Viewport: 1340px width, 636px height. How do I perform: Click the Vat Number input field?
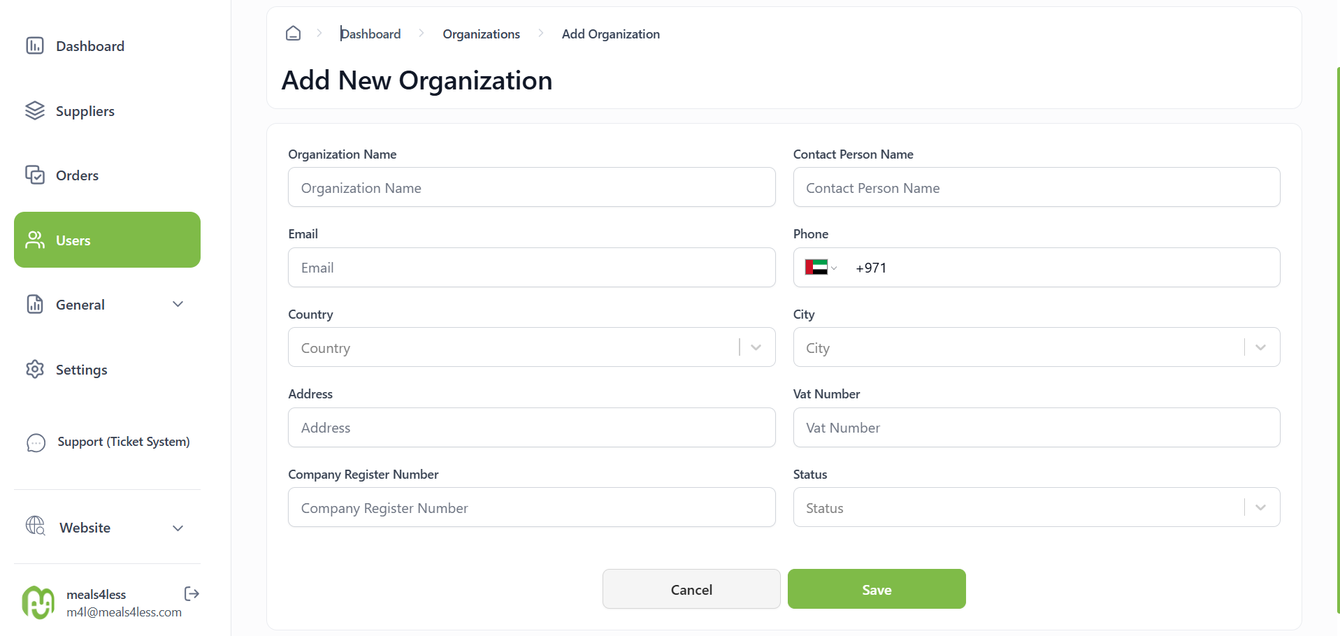[1036, 428]
